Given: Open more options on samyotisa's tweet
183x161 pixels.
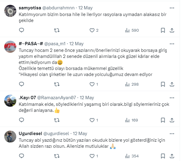Looking at the screenshot, I should point(172,8).
